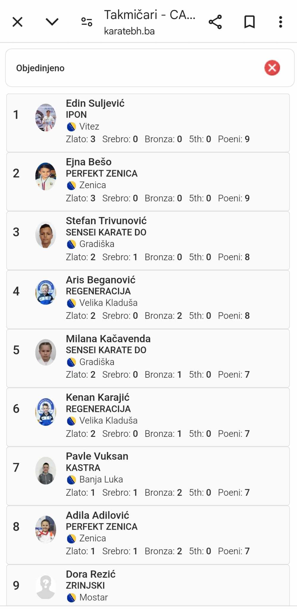The width and height of the screenshot is (297, 609).
Task: Bookmark the karatebh.ba page
Action: tap(249, 22)
